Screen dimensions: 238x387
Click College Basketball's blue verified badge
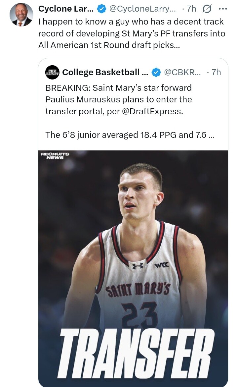tap(156, 72)
